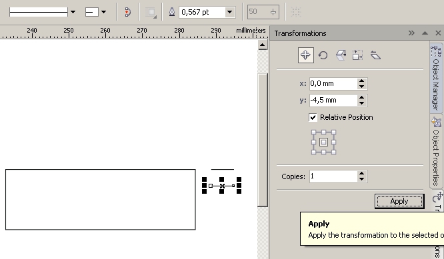Select the top-left anchor point
Screen dimensions: 444x259
click(x=313, y=132)
